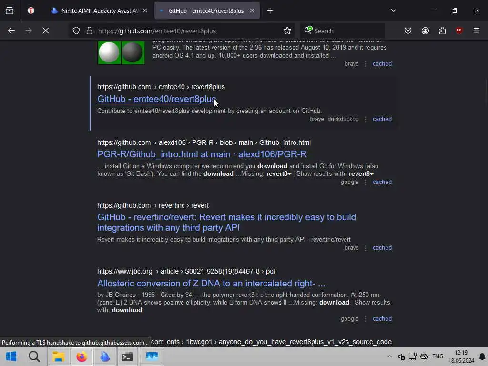This screenshot has height=366, width=488.
Task: Switch to Firefox in taskbar
Action: pyautogui.click(x=81, y=356)
